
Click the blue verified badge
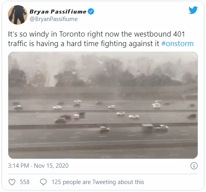(91, 12)
